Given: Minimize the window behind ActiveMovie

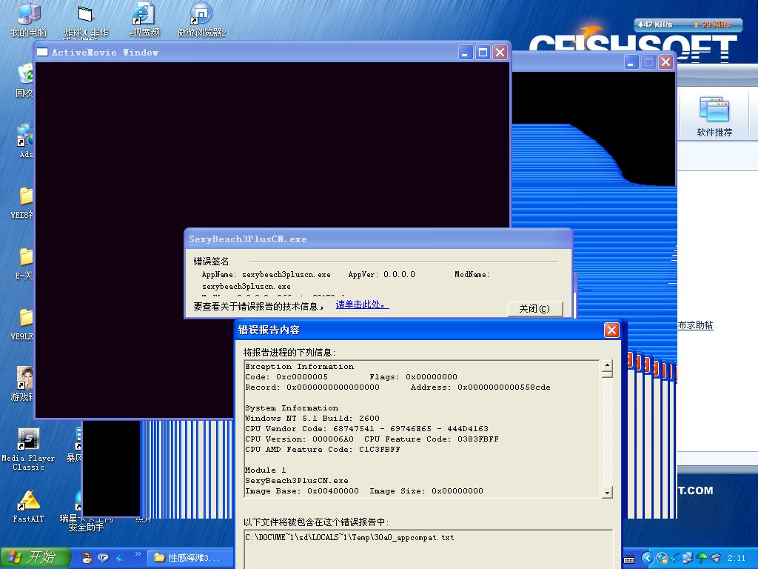Looking at the screenshot, I should click(x=631, y=62).
